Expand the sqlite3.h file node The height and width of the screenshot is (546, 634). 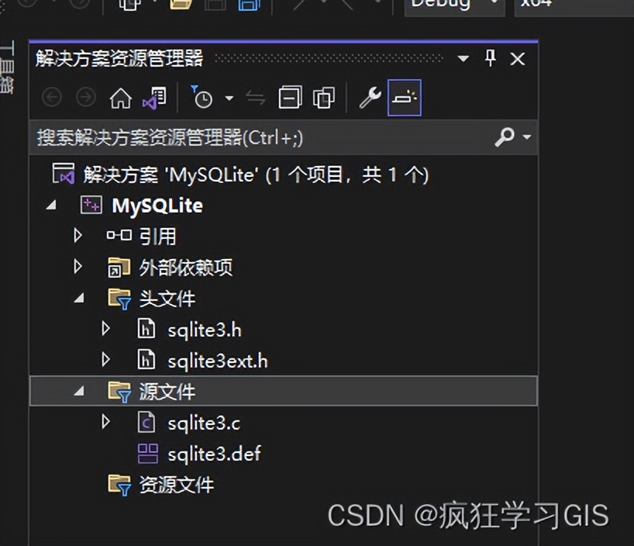tap(106, 328)
